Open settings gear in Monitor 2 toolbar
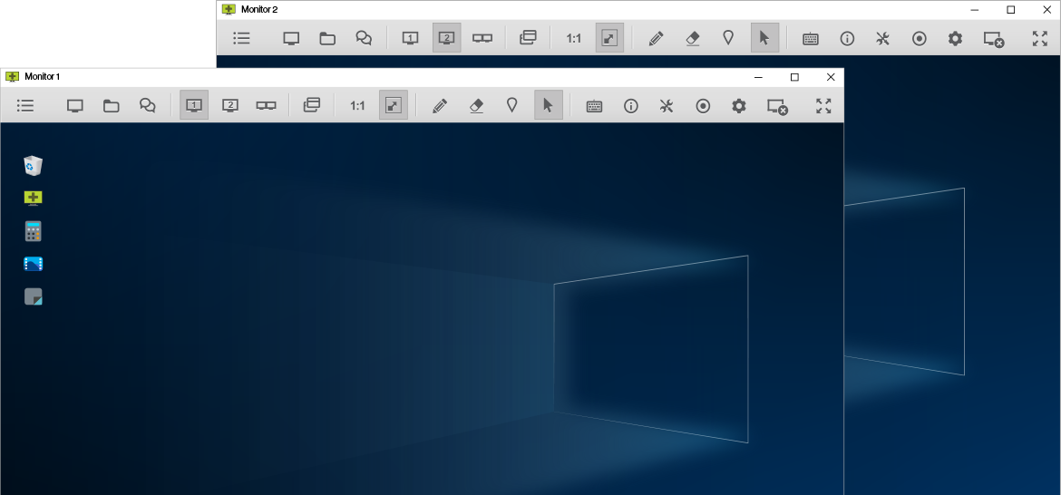Screen dimensions: 1061x495 (x=955, y=39)
